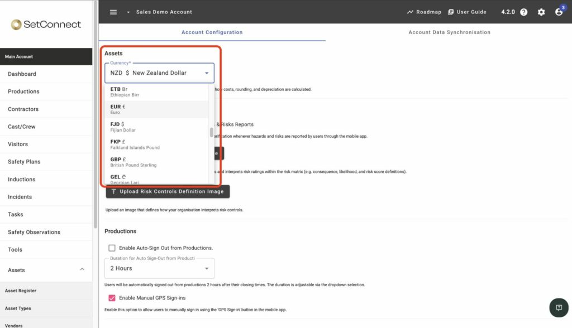The image size is (572, 328).
Task: Click the Sales Demo Account title
Action: pos(164,12)
